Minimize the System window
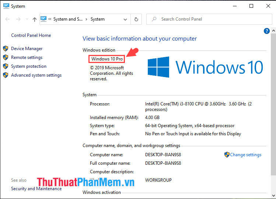This screenshot has width=276, height=199. click(235, 6)
